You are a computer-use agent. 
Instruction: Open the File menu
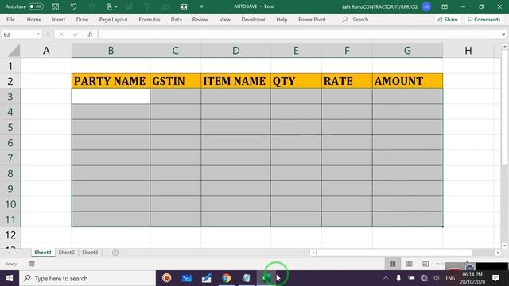tap(10, 20)
